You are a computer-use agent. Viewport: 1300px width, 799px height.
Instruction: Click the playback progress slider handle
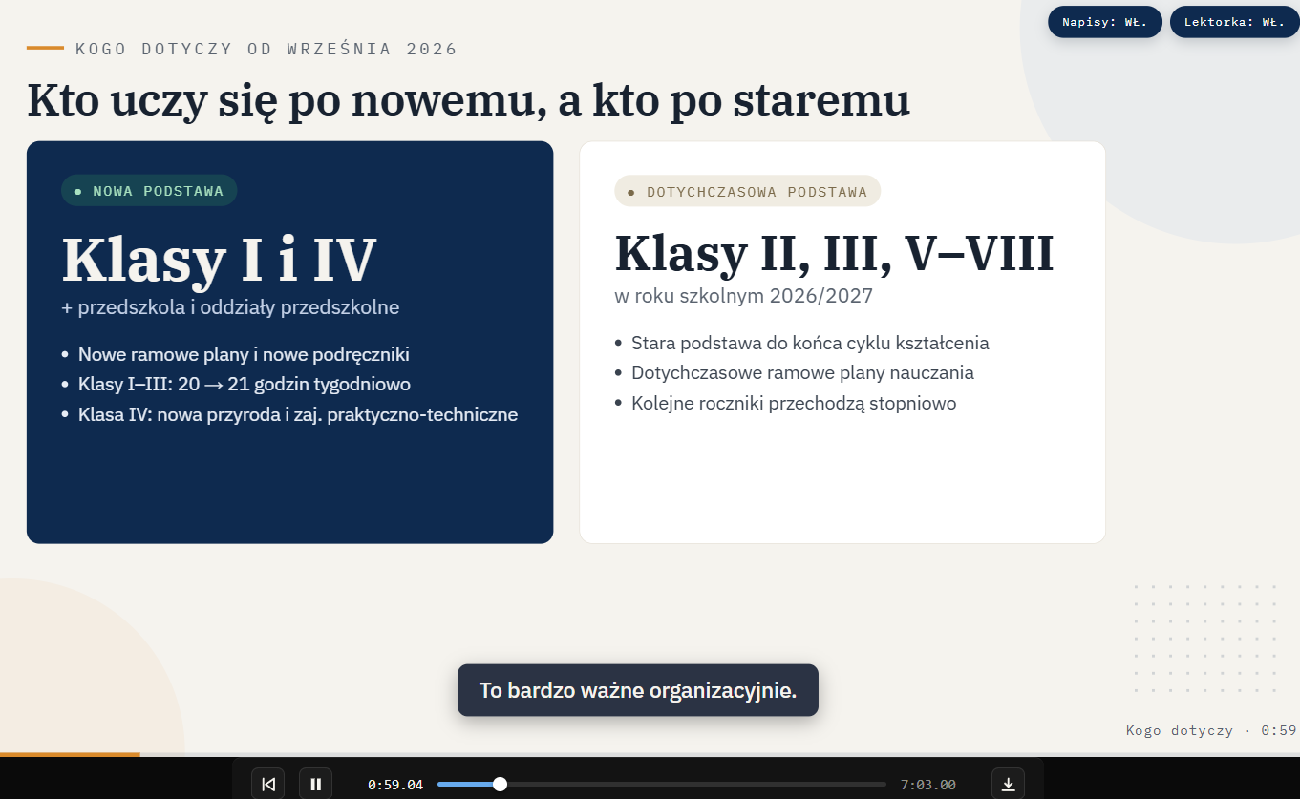[x=500, y=784]
